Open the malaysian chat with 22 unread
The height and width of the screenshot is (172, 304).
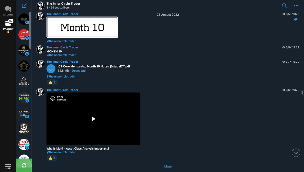click(x=24, y=50)
